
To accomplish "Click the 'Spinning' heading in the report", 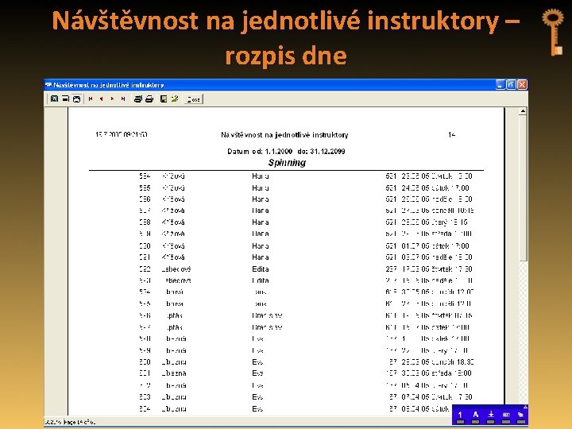I will point(287,163).
